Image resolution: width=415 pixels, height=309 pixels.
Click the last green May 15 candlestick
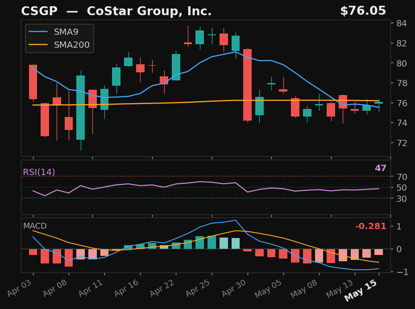click(379, 102)
